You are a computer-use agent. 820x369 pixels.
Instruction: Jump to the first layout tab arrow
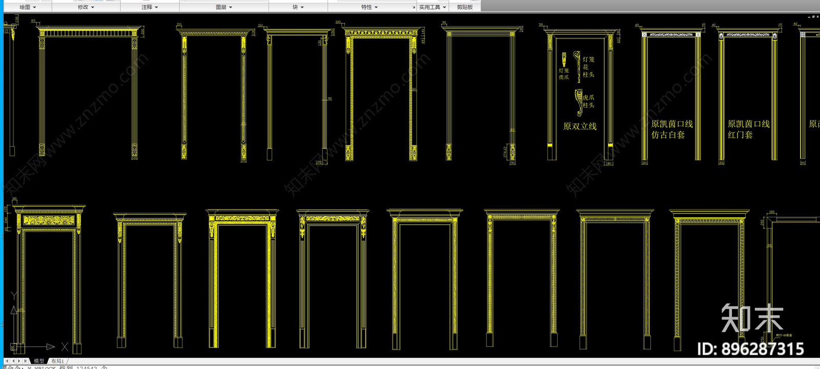pyautogui.click(x=7, y=361)
